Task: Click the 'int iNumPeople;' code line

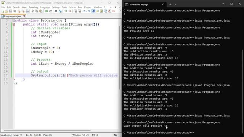Action: [45, 32]
